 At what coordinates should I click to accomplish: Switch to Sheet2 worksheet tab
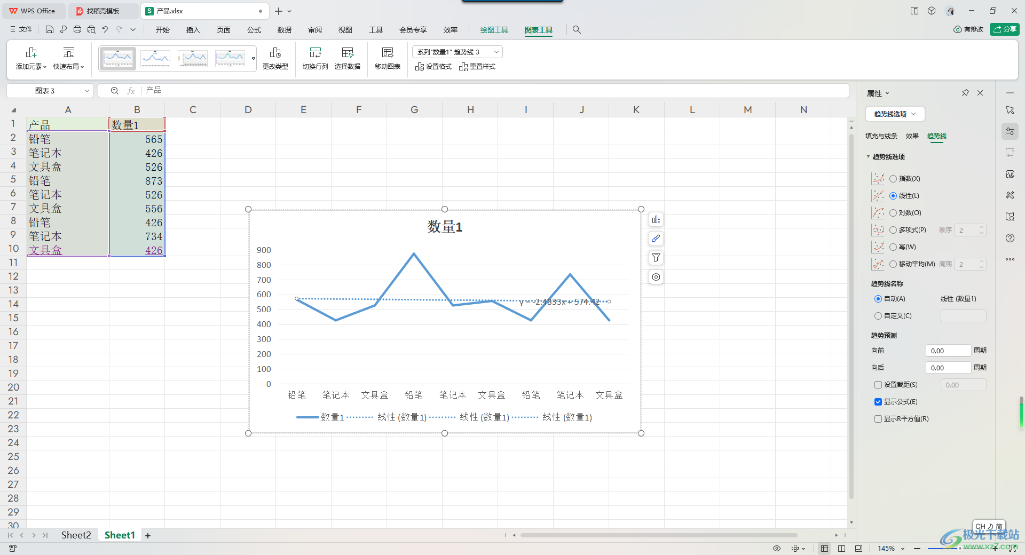click(76, 535)
